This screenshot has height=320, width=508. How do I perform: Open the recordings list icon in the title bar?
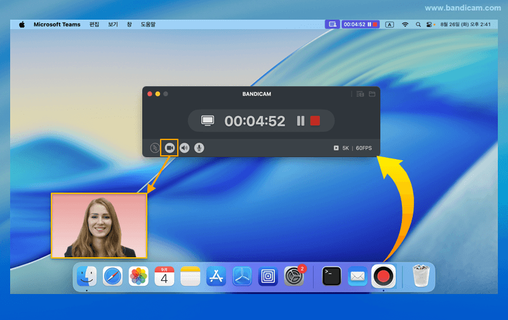pyautogui.click(x=360, y=94)
